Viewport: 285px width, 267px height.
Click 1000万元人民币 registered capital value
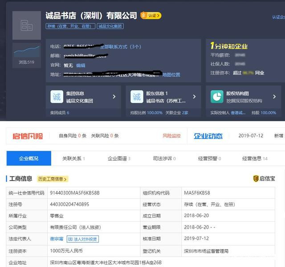[66, 251]
